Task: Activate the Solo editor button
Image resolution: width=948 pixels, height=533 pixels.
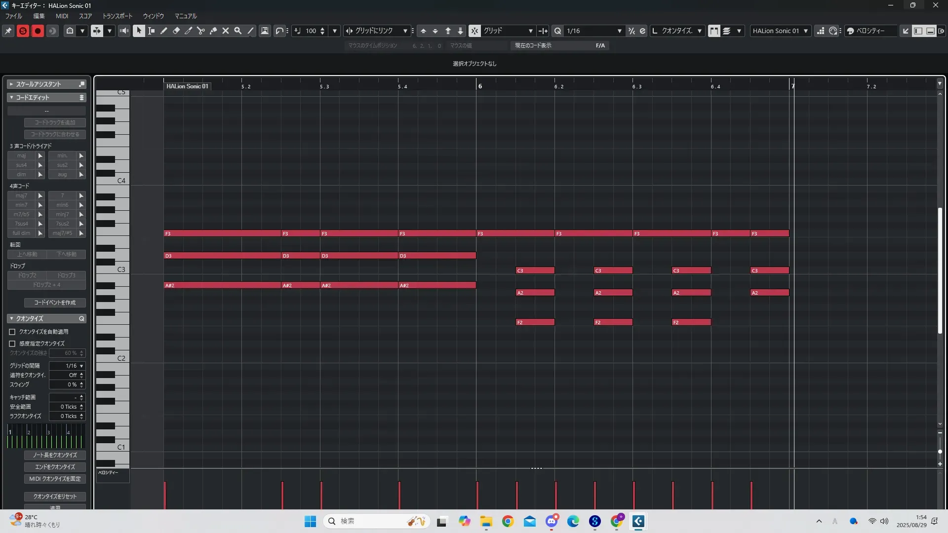Action: pyautogui.click(x=23, y=31)
